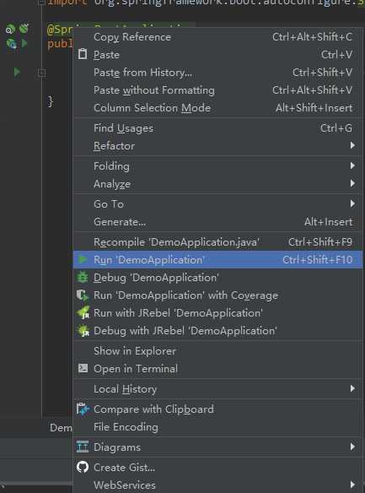This screenshot has height=493, width=365.
Task: Click the Compare with Clipboard icon
Action: pyautogui.click(x=83, y=409)
